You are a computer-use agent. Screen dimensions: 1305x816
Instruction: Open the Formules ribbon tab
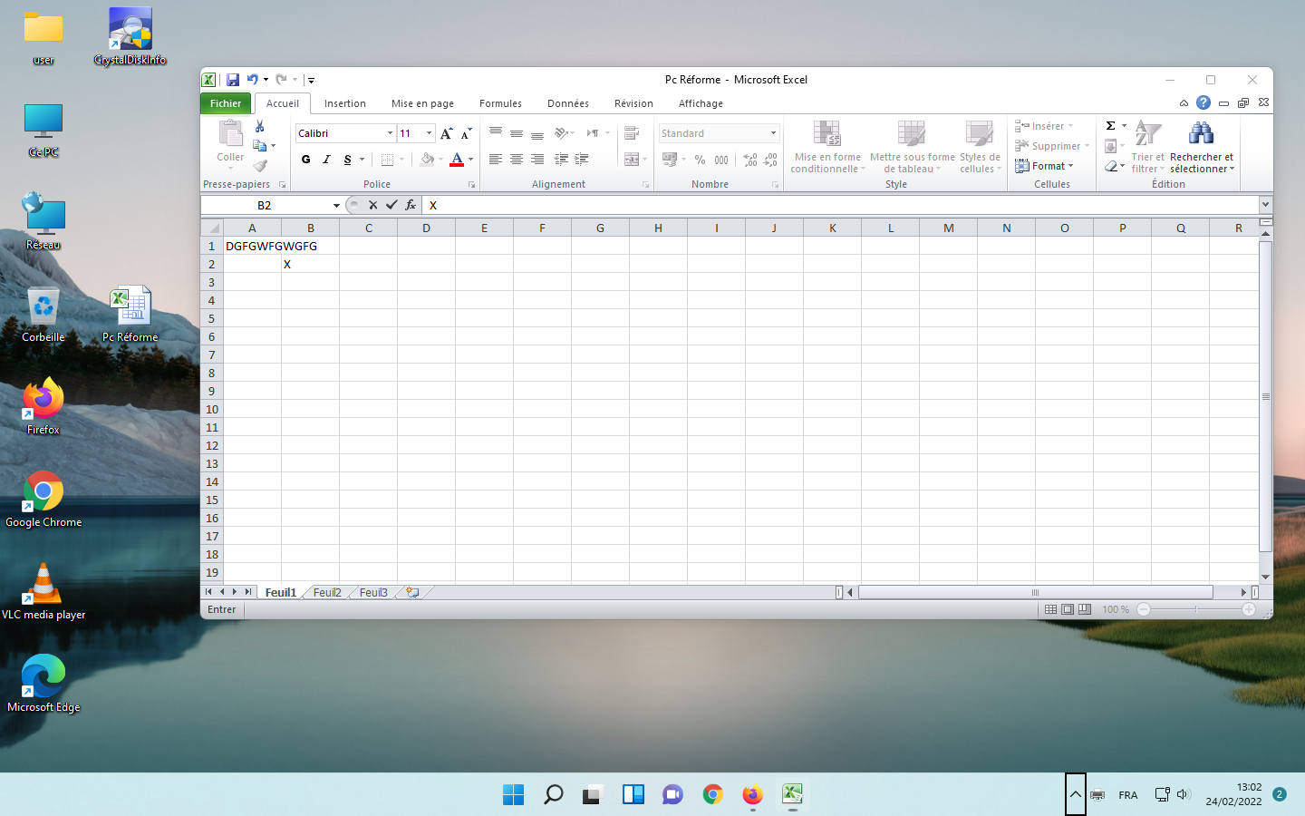coord(500,103)
